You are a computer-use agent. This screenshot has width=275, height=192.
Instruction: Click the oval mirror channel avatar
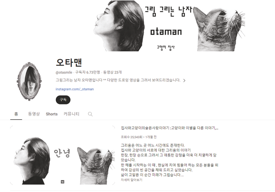click(29, 81)
